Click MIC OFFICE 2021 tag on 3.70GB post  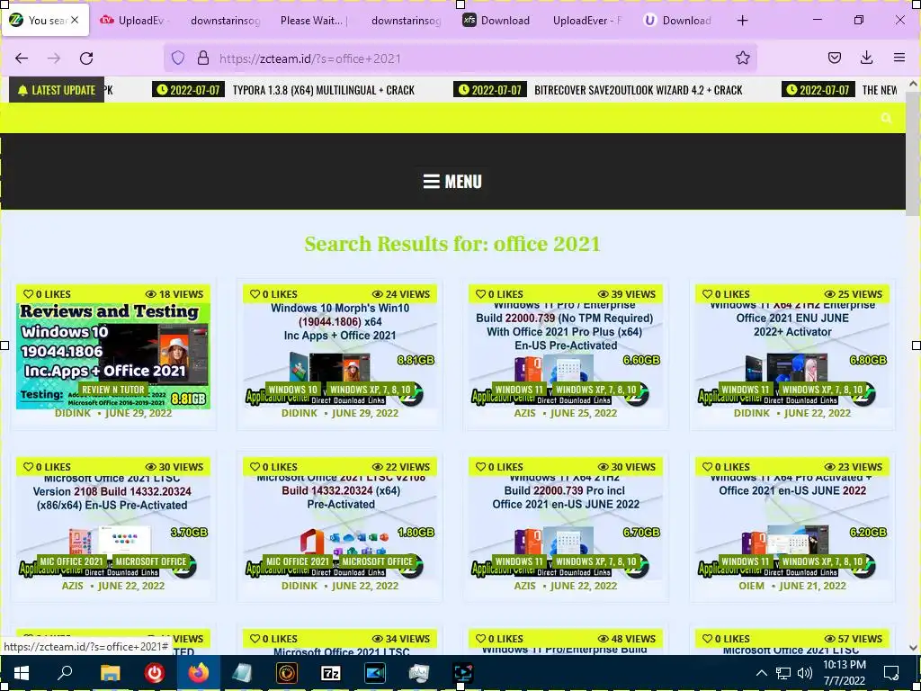pyautogui.click(x=72, y=561)
